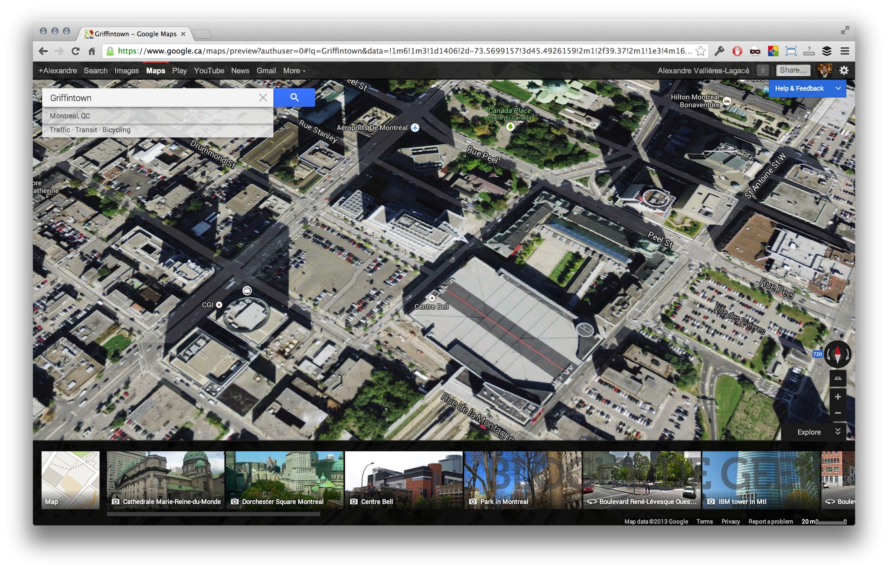Viewport: 888px width, 571px height.
Task: Click the 720 highway shield
Action: tap(817, 354)
